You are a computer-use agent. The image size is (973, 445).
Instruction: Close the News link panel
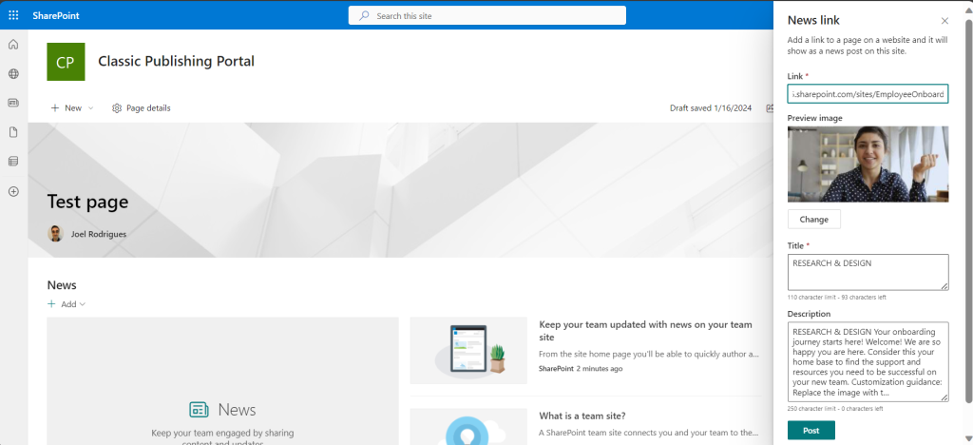click(944, 21)
